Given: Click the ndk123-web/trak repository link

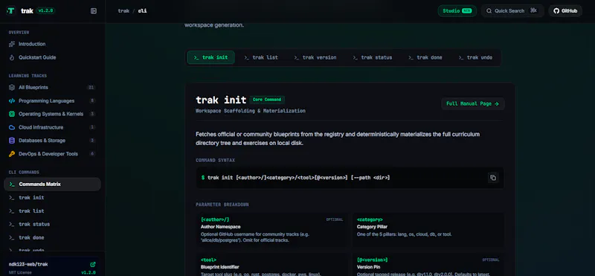Looking at the screenshot, I should [28, 264].
